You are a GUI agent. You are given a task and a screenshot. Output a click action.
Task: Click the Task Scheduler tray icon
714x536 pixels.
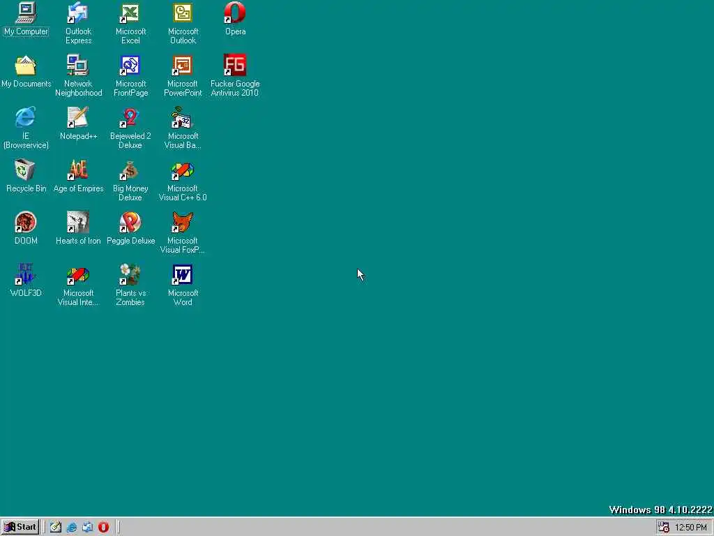point(664,528)
